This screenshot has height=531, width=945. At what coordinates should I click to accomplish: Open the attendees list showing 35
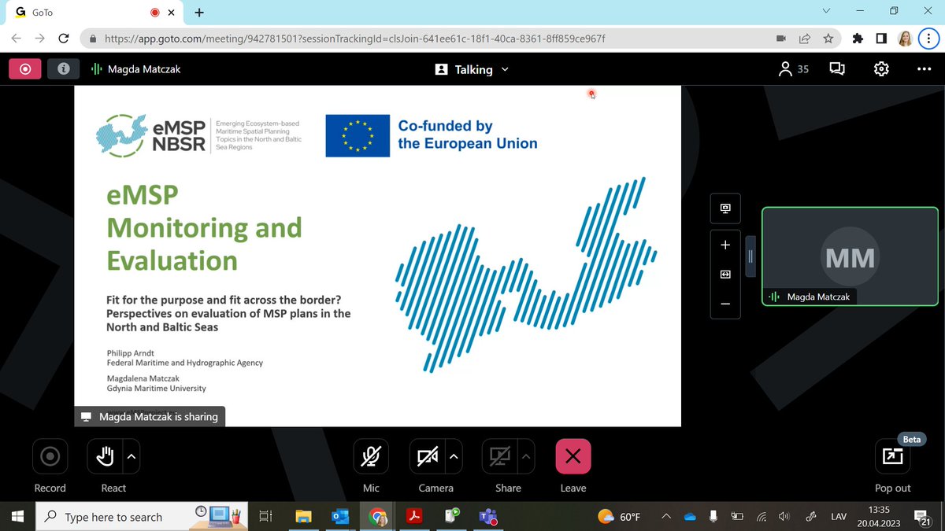[793, 69]
